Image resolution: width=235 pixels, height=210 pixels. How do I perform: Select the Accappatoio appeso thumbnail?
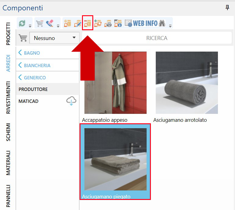(x=116, y=83)
